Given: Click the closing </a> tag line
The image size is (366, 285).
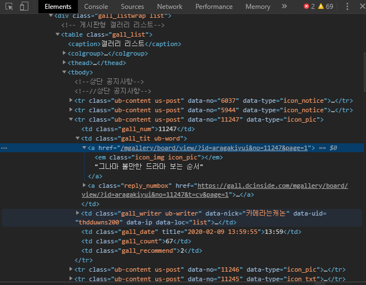Looking at the screenshot, I should [95, 176].
